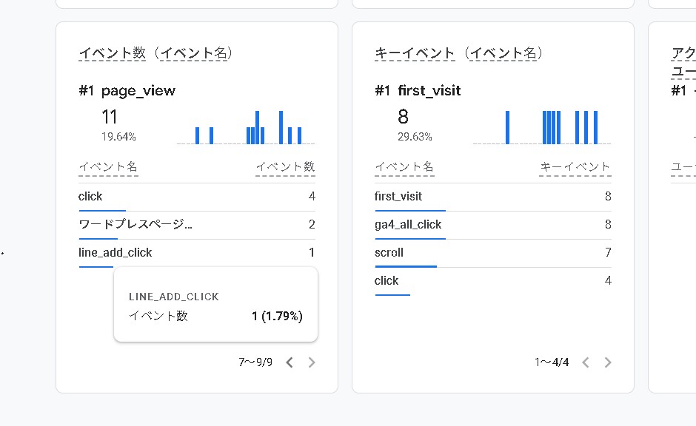Image resolution: width=696 pixels, height=426 pixels.
Task: Click the click row in key events table
Action: [387, 281]
